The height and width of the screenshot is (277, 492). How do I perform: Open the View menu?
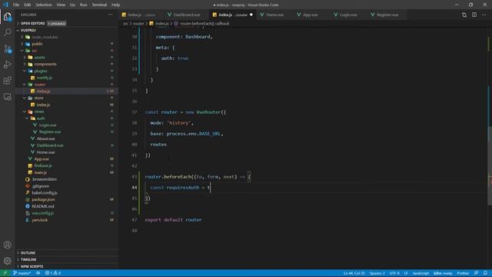[x=61, y=5]
